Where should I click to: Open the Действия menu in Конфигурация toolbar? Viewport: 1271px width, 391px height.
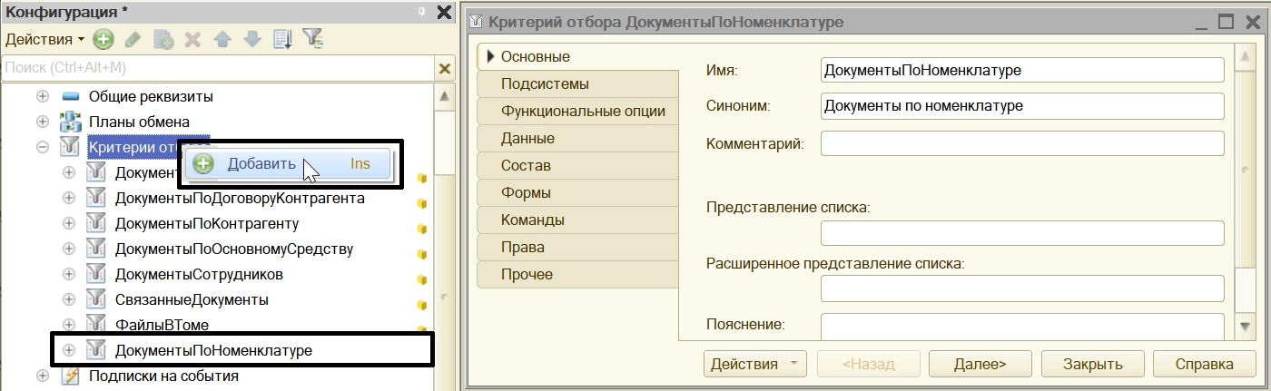click(44, 39)
